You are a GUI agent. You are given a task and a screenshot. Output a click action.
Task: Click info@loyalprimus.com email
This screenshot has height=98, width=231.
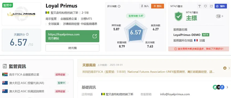point(175,94)
